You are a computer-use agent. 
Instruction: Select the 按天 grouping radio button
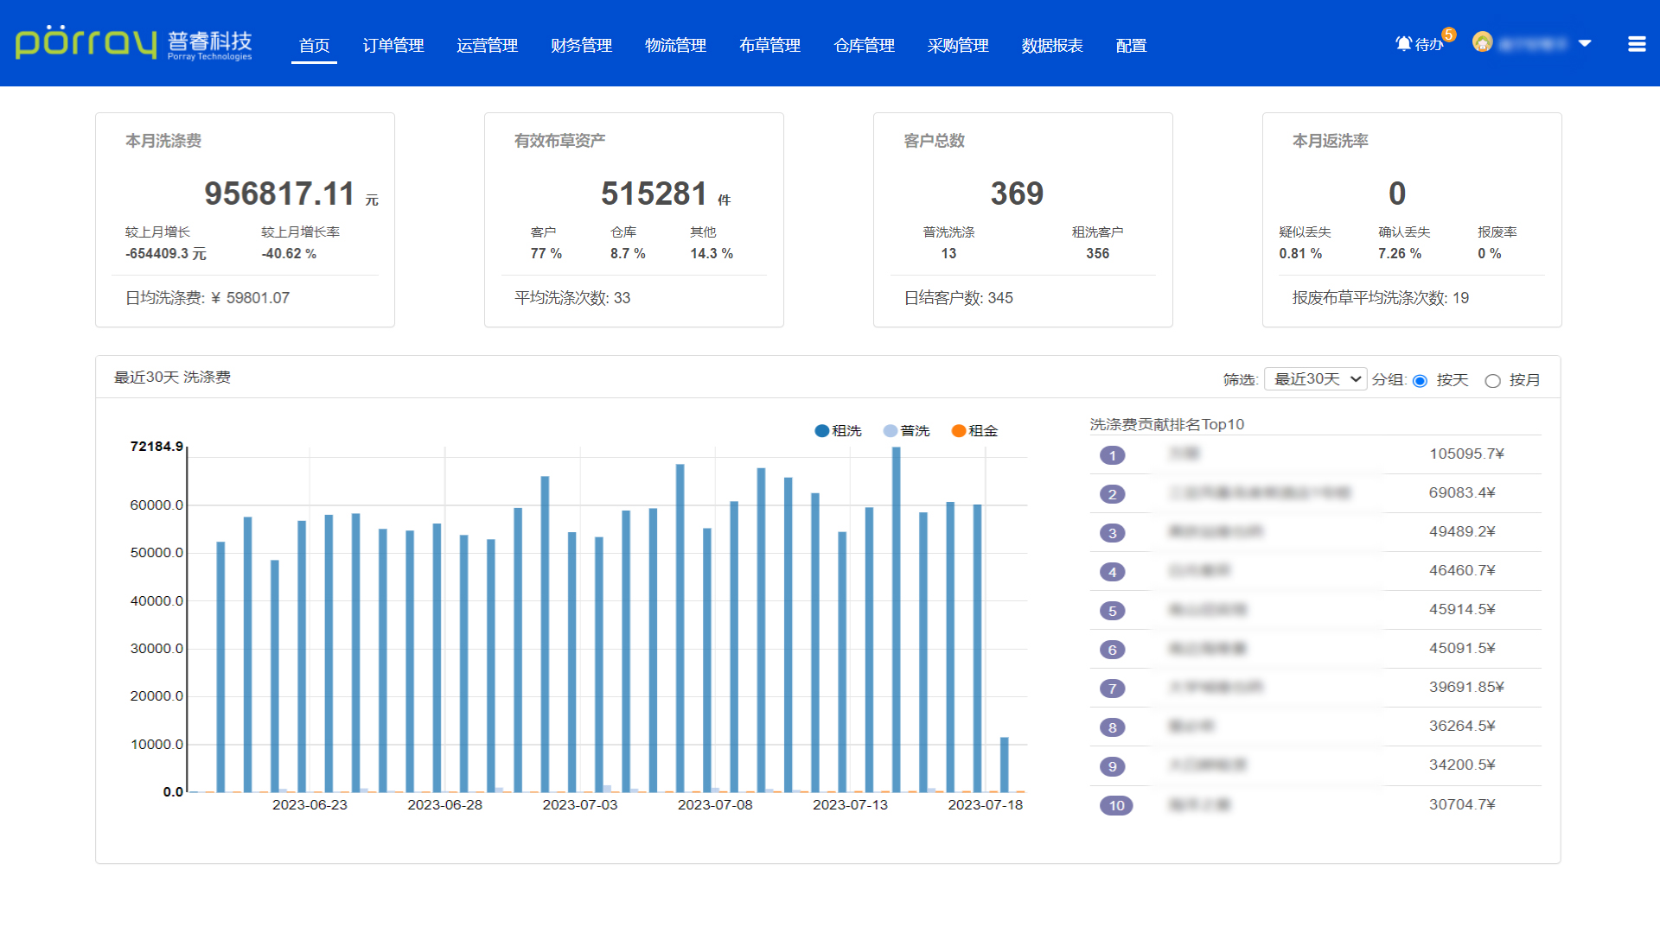[x=1420, y=381]
